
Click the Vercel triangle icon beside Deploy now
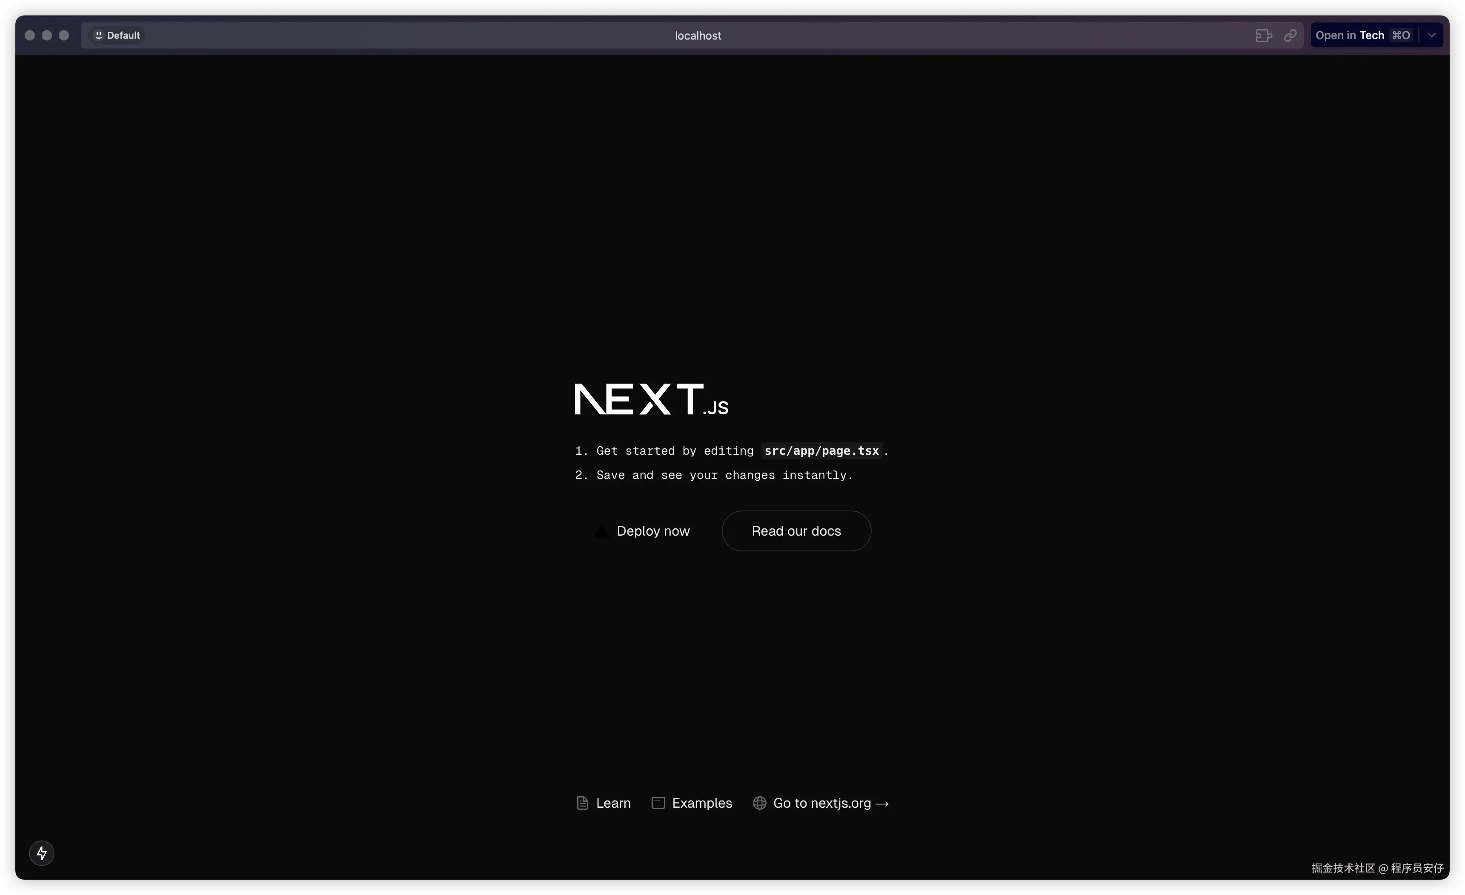point(601,531)
